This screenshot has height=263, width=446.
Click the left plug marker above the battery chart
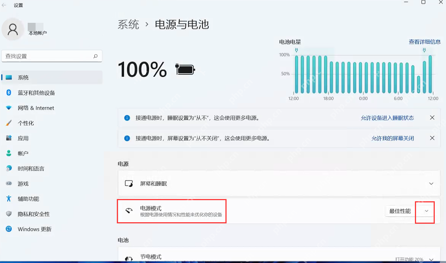tap(296, 50)
